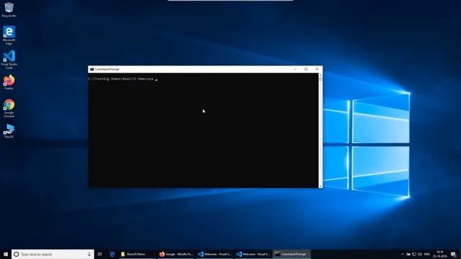The image size is (461, 259).
Task: Open Task View from the taskbar
Action: [x=100, y=254]
